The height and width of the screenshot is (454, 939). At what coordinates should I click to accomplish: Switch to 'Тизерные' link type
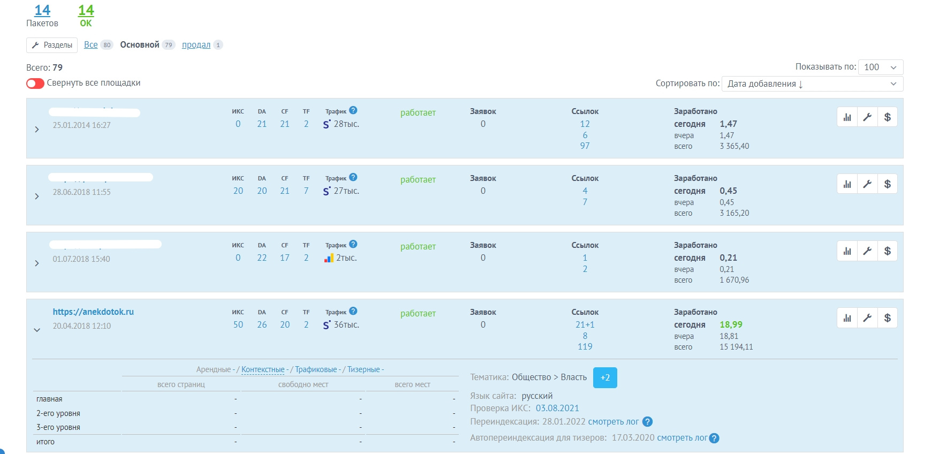coord(364,369)
